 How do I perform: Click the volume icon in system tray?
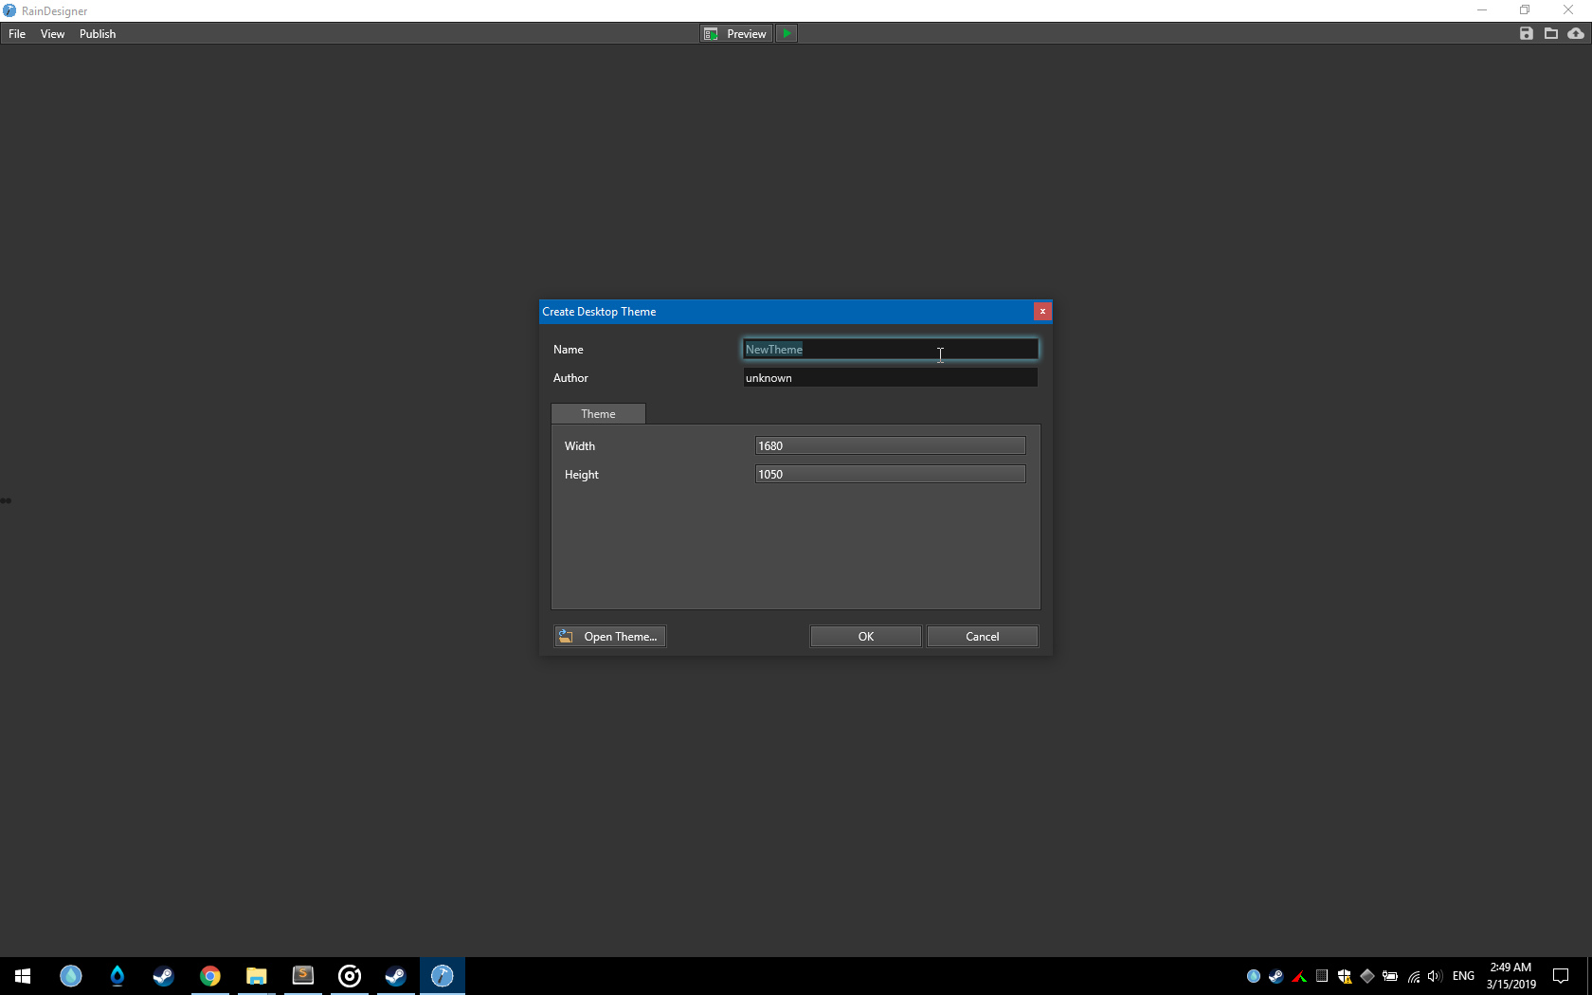click(1434, 976)
